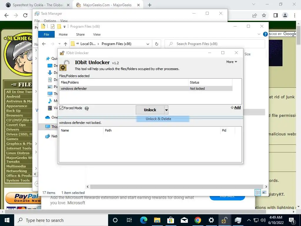Click Search Program Files (x86) field

point(215,44)
